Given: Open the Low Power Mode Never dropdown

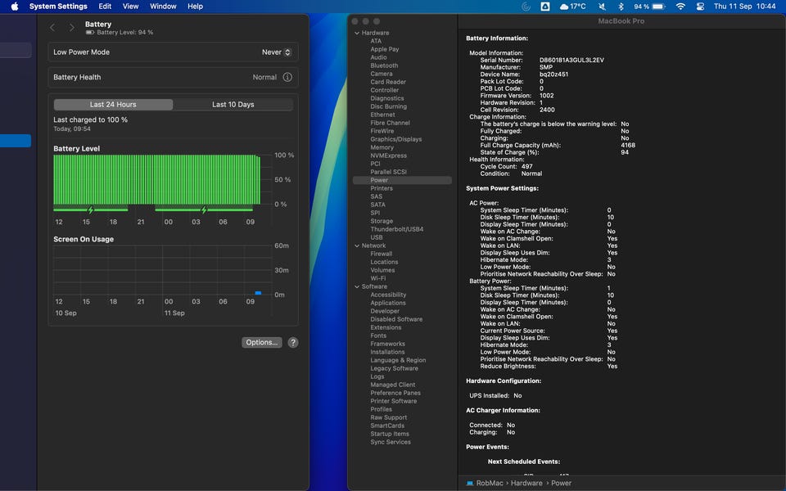Looking at the screenshot, I should pyautogui.click(x=277, y=52).
